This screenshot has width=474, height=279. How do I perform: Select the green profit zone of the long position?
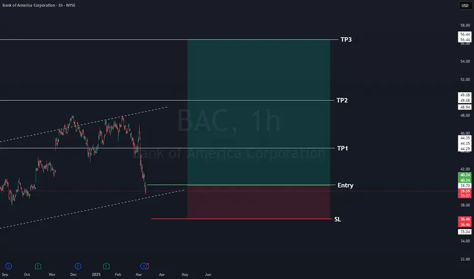[x=258, y=112]
